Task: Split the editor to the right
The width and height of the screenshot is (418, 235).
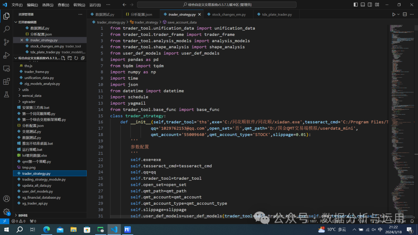Action: pyautogui.click(x=405, y=14)
